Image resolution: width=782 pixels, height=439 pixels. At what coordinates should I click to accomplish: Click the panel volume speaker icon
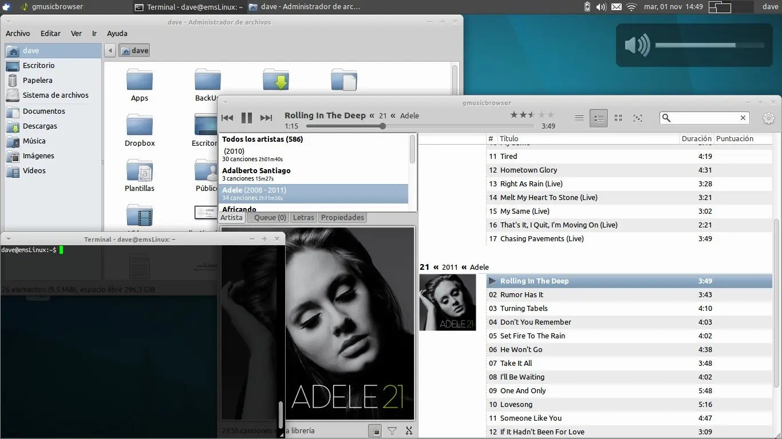click(601, 7)
